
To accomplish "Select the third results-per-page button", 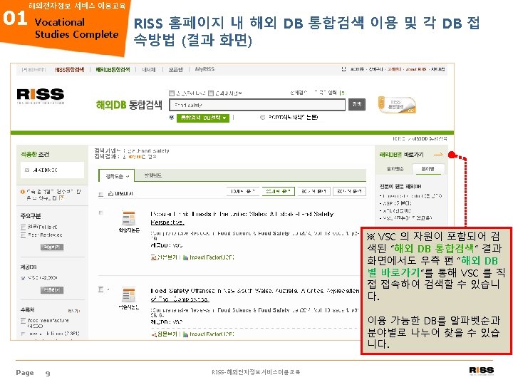I will coord(313,191).
